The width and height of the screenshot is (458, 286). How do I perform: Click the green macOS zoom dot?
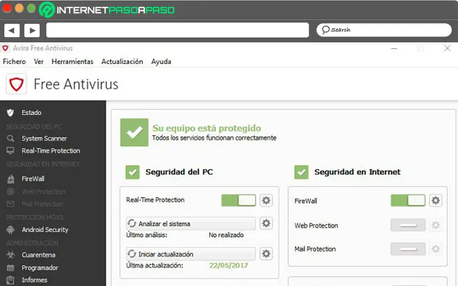tap(31, 8)
